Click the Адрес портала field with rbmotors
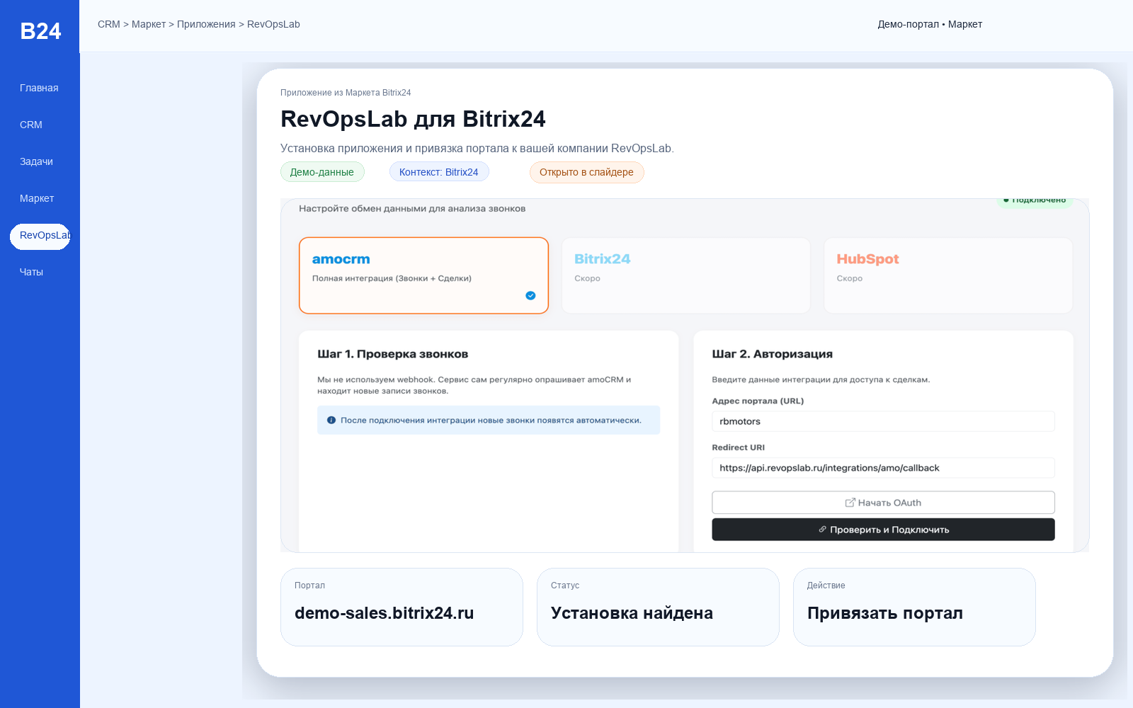Viewport: 1133px width, 708px height. click(883, 421)
